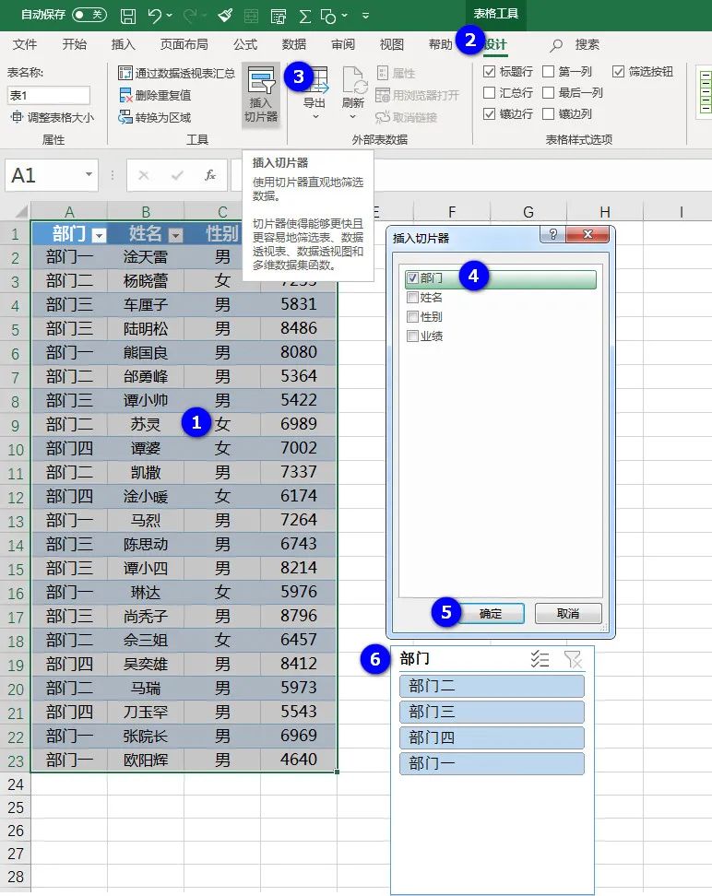
Task: Expand the Name Box dropdown arrow
Action: (89, 174)
